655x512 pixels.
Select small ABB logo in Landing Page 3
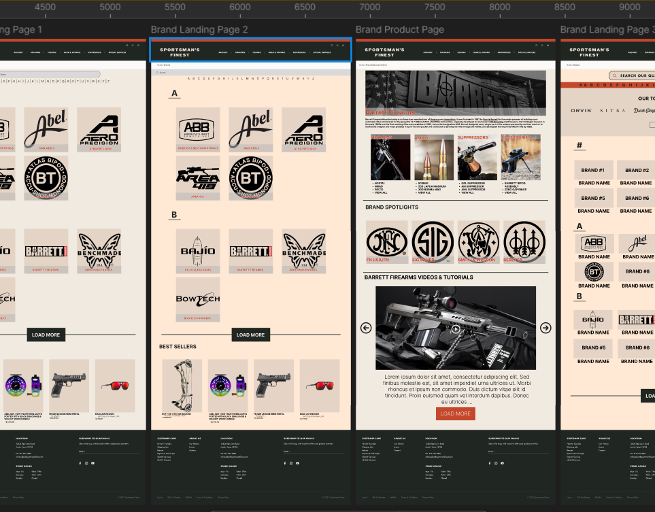(594, 243)
